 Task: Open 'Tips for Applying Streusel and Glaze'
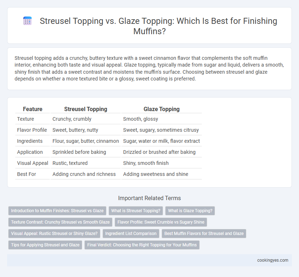pos(45,245)
